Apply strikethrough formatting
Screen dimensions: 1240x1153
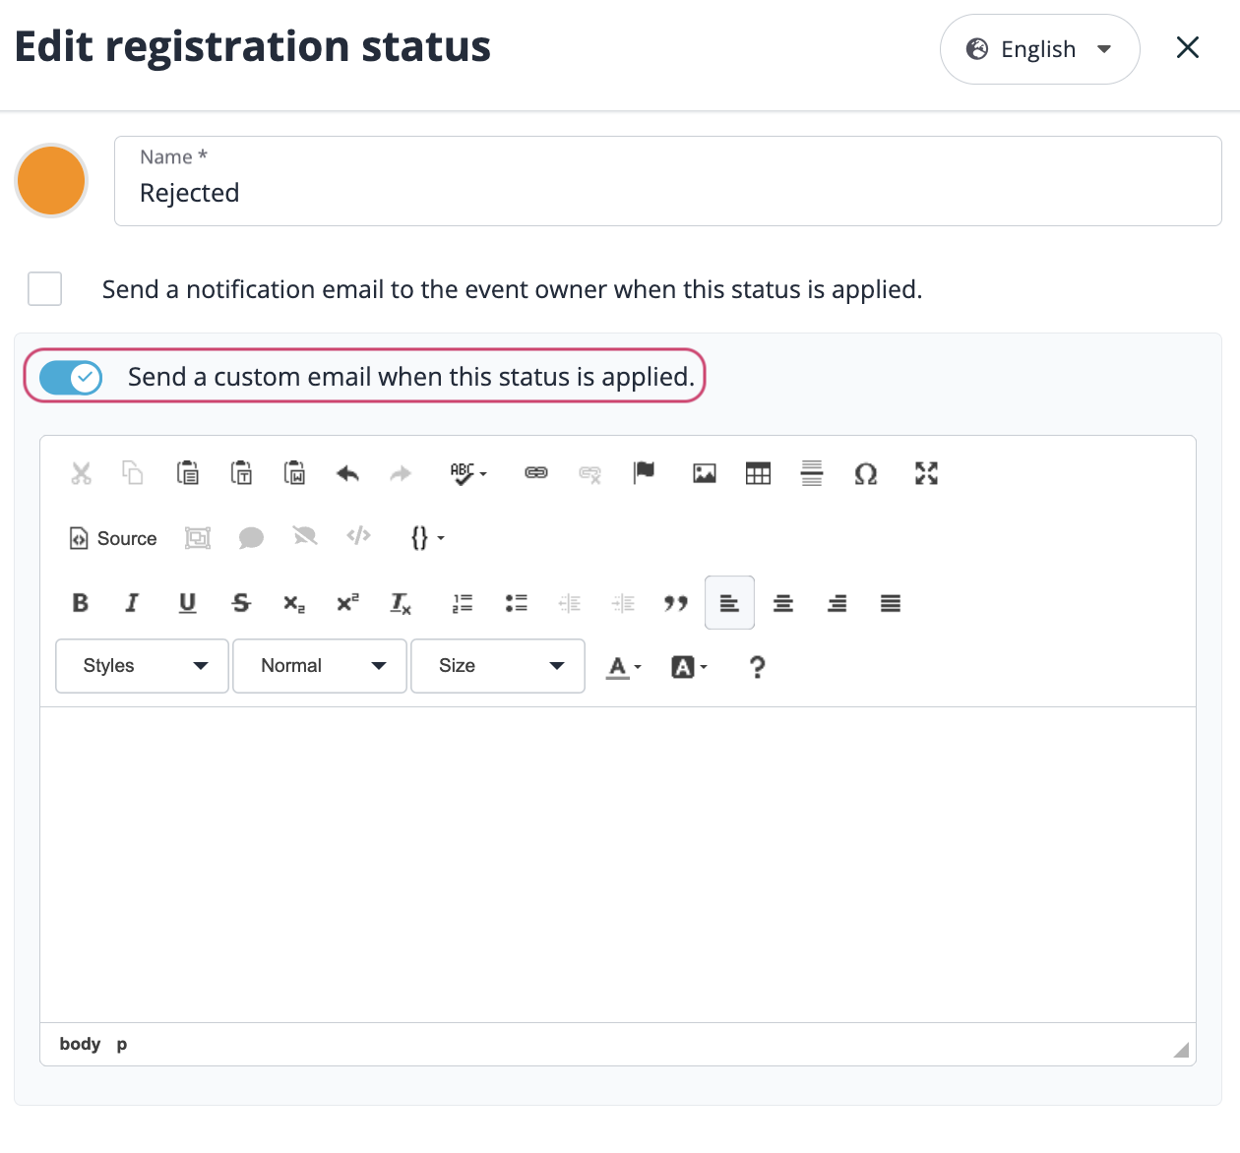click(x=240, y=603)
